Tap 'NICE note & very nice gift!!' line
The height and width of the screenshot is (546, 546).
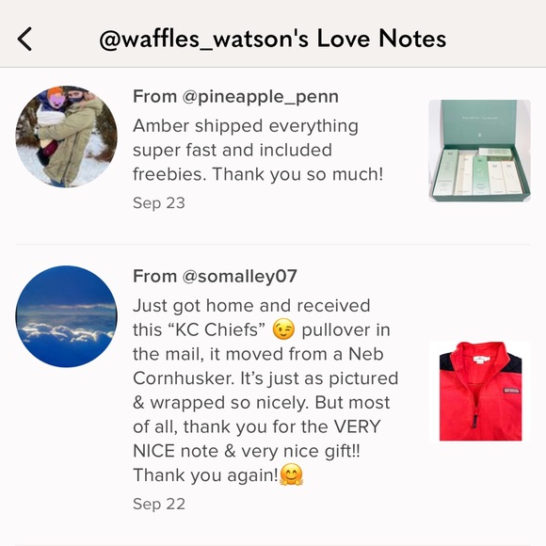[x=247, y=451]
